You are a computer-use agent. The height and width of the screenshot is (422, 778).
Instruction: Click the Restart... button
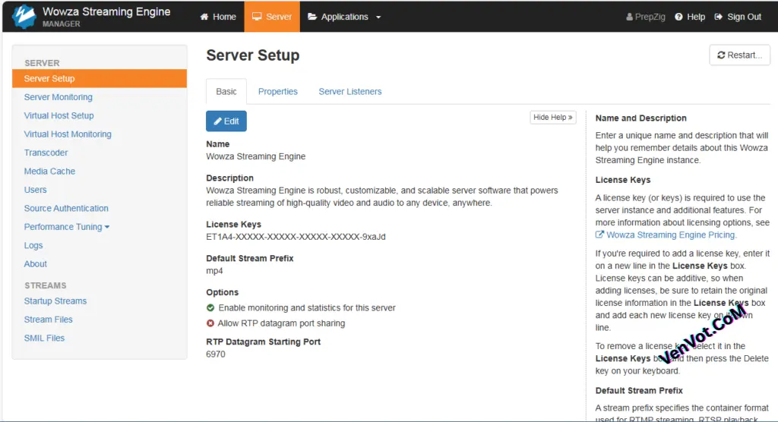[740, 55]
